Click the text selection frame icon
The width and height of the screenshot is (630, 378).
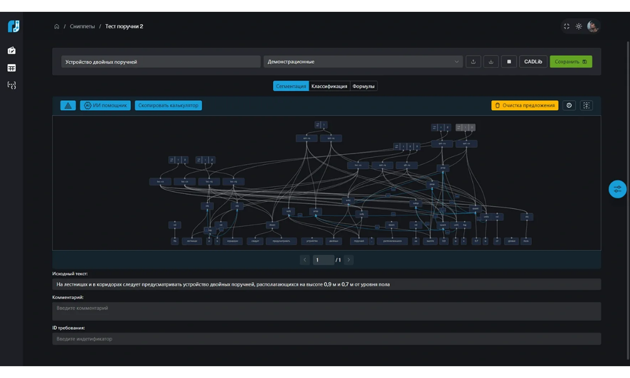pyautogui.click(x=586, y=105)
